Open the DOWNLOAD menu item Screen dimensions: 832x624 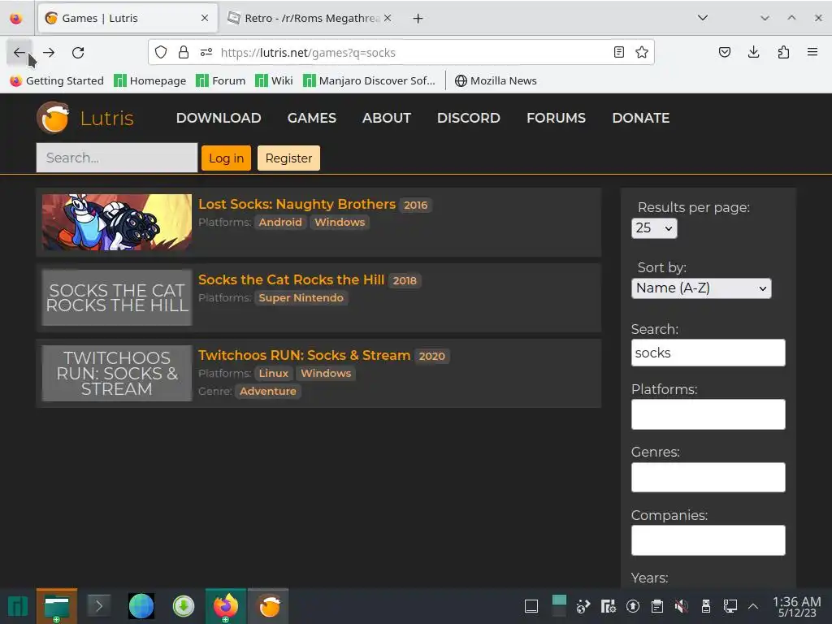tap(219, 118)
